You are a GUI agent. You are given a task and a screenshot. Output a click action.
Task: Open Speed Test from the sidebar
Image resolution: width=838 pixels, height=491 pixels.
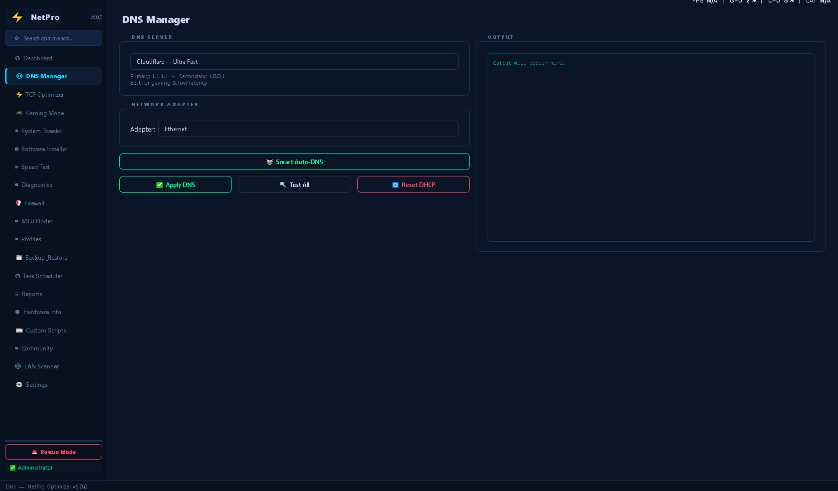[53, 167]
